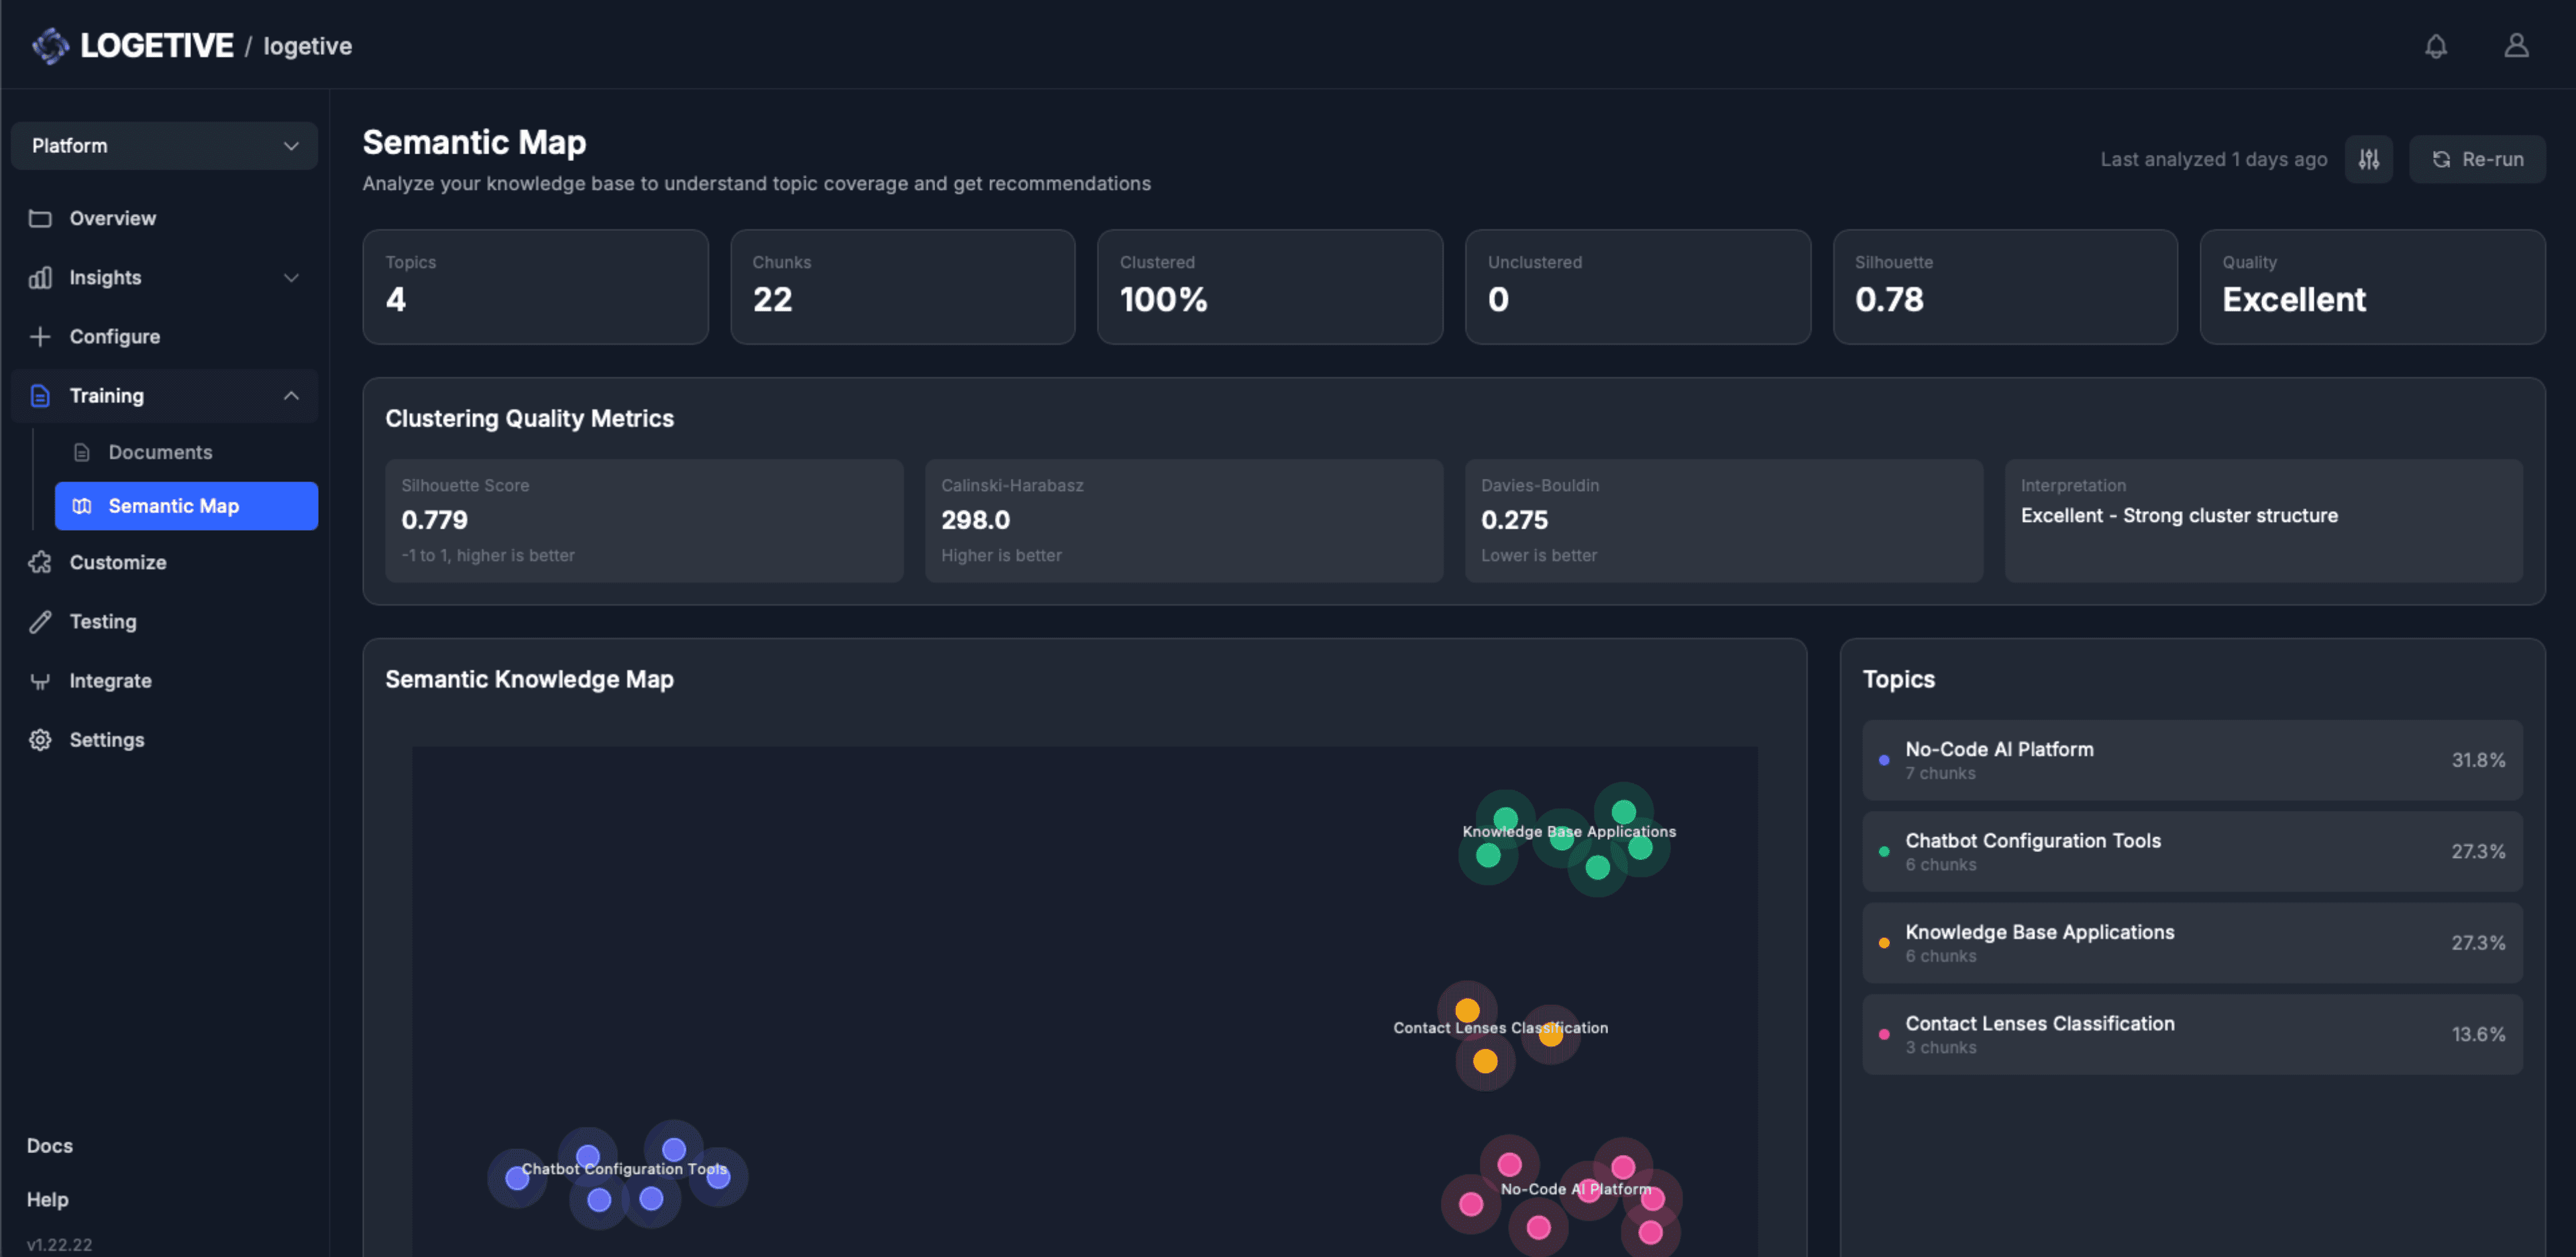This screenshot has height=1257, width=2576.
Task: Click the Contact Lenses Classification topic row
Action: tap(2191, 1034)
